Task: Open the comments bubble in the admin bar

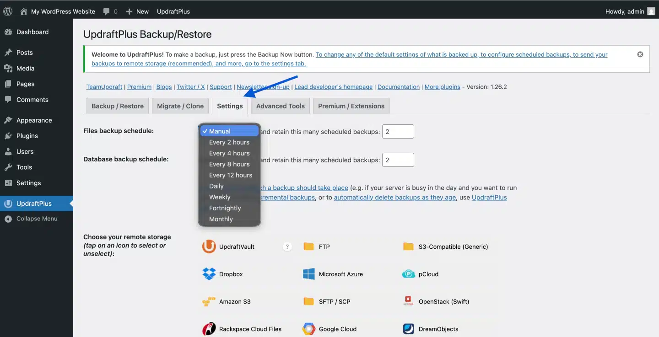Action: click(x=110, y=11)
